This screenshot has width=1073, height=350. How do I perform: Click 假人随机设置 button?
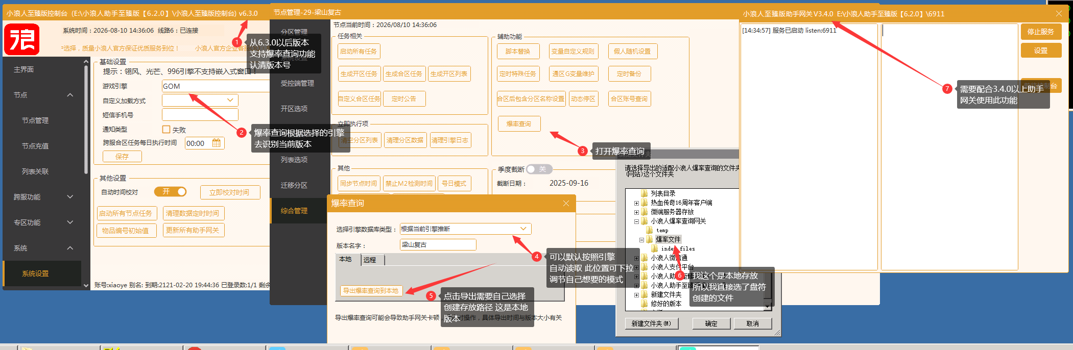[x=633, y=52]
